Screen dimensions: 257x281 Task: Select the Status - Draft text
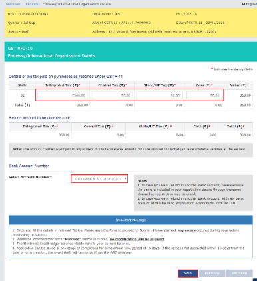(x=19, y=31)
